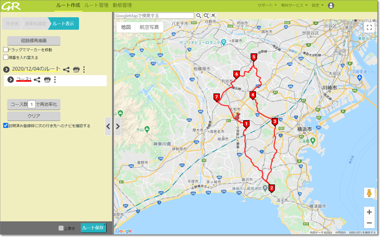
Task: Expand the 2020/12/04のルート tree arrow
Action: 7,69
